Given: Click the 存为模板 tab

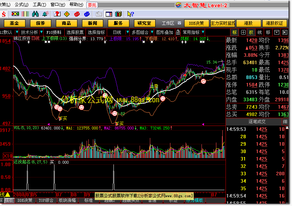Looking at the screenshot, I should tap(194, 200).
